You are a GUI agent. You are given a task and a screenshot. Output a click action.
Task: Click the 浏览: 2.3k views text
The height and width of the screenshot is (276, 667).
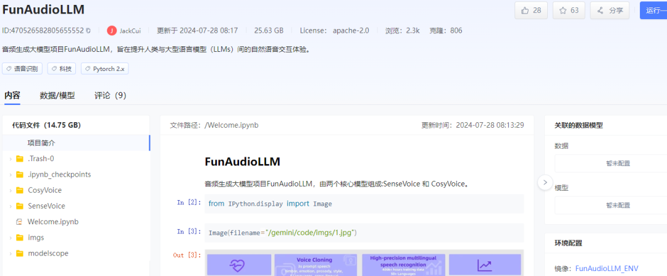click(403, 31)
